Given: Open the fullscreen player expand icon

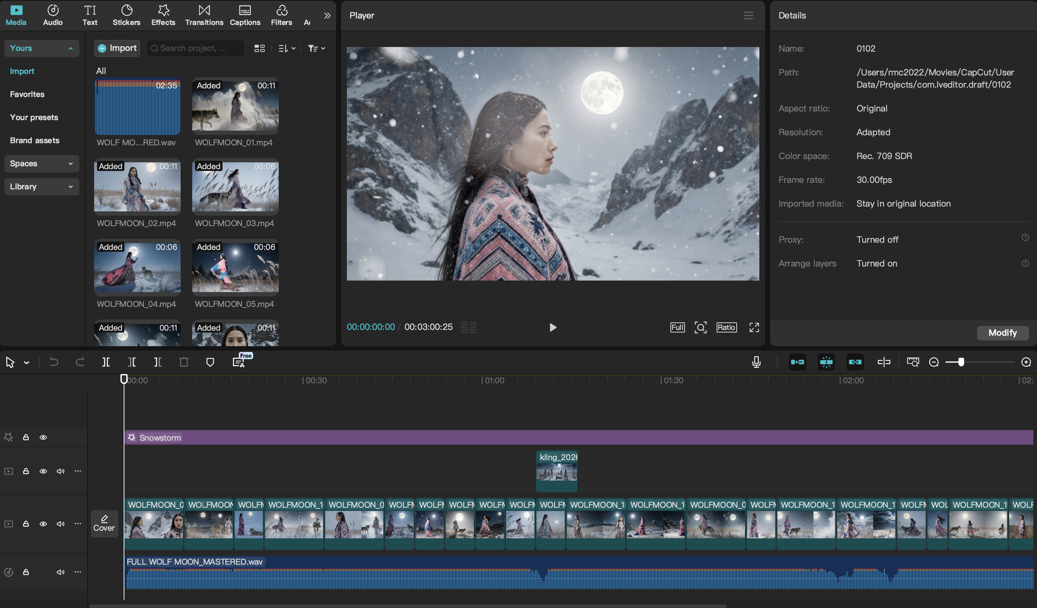Looking at the screenshot, I should click(754, 327).
